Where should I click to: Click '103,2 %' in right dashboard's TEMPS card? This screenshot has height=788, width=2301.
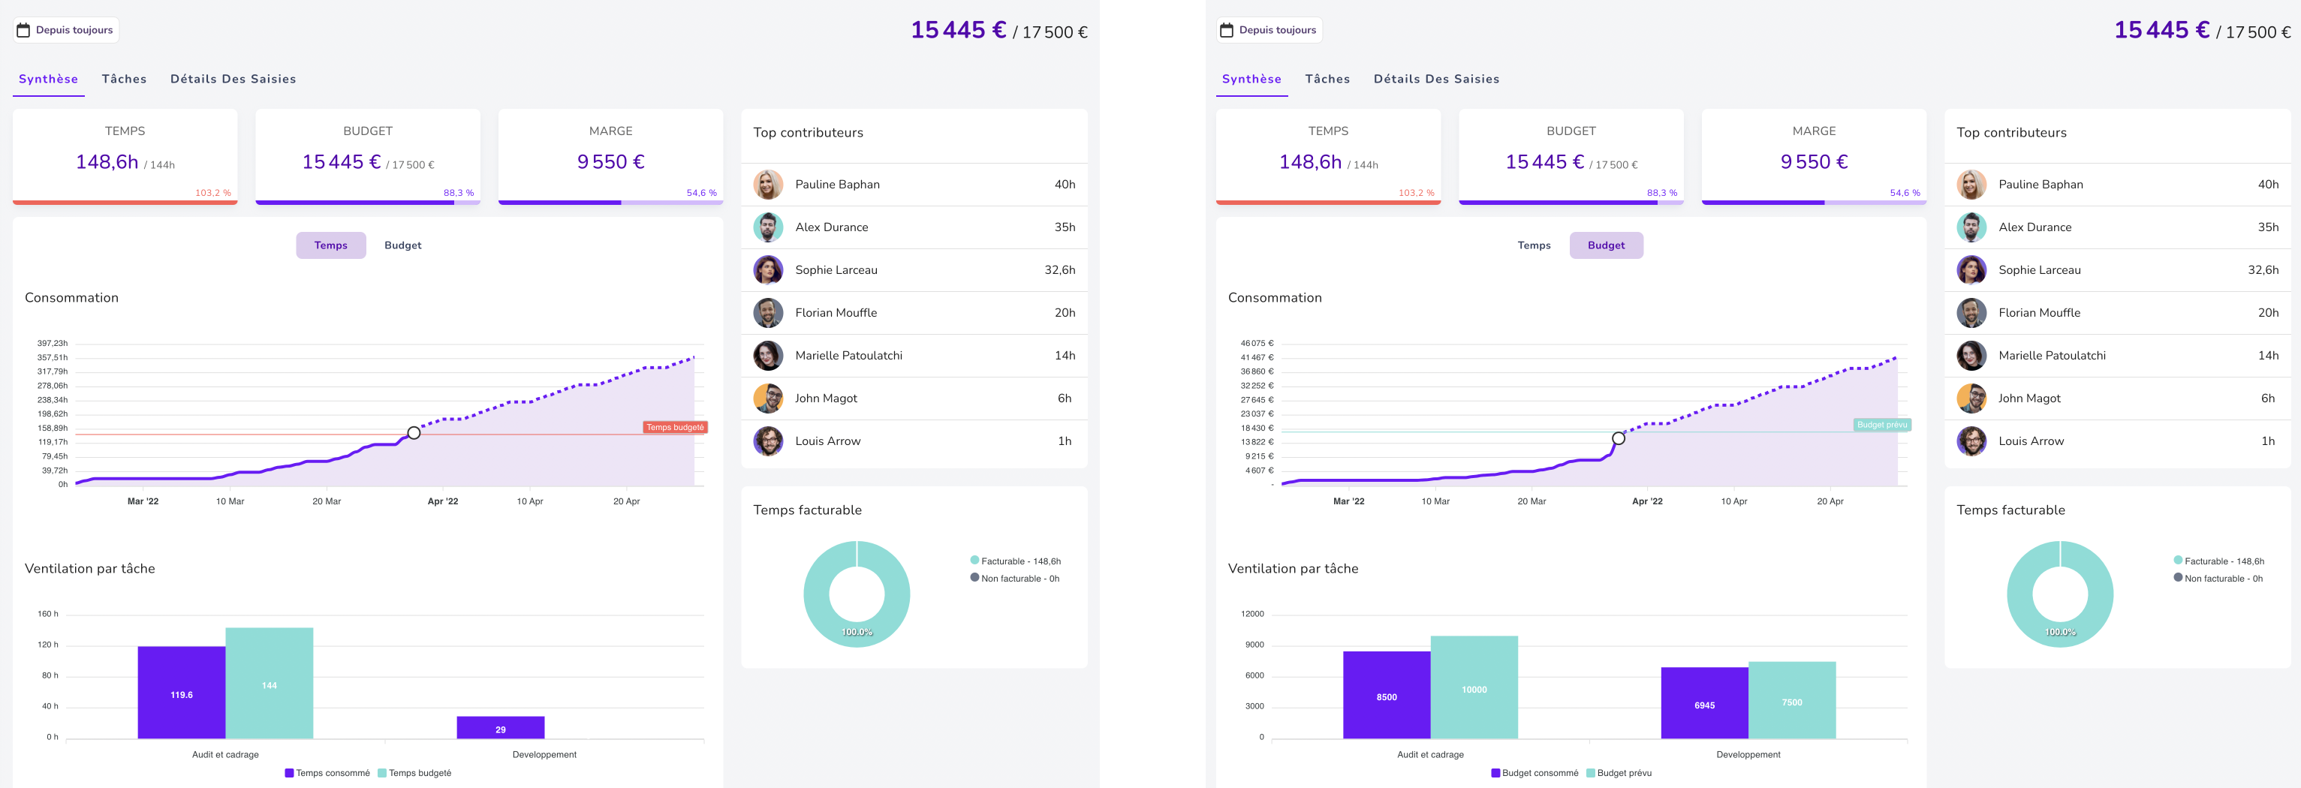pyautogui.click(x=1416, y=193)
